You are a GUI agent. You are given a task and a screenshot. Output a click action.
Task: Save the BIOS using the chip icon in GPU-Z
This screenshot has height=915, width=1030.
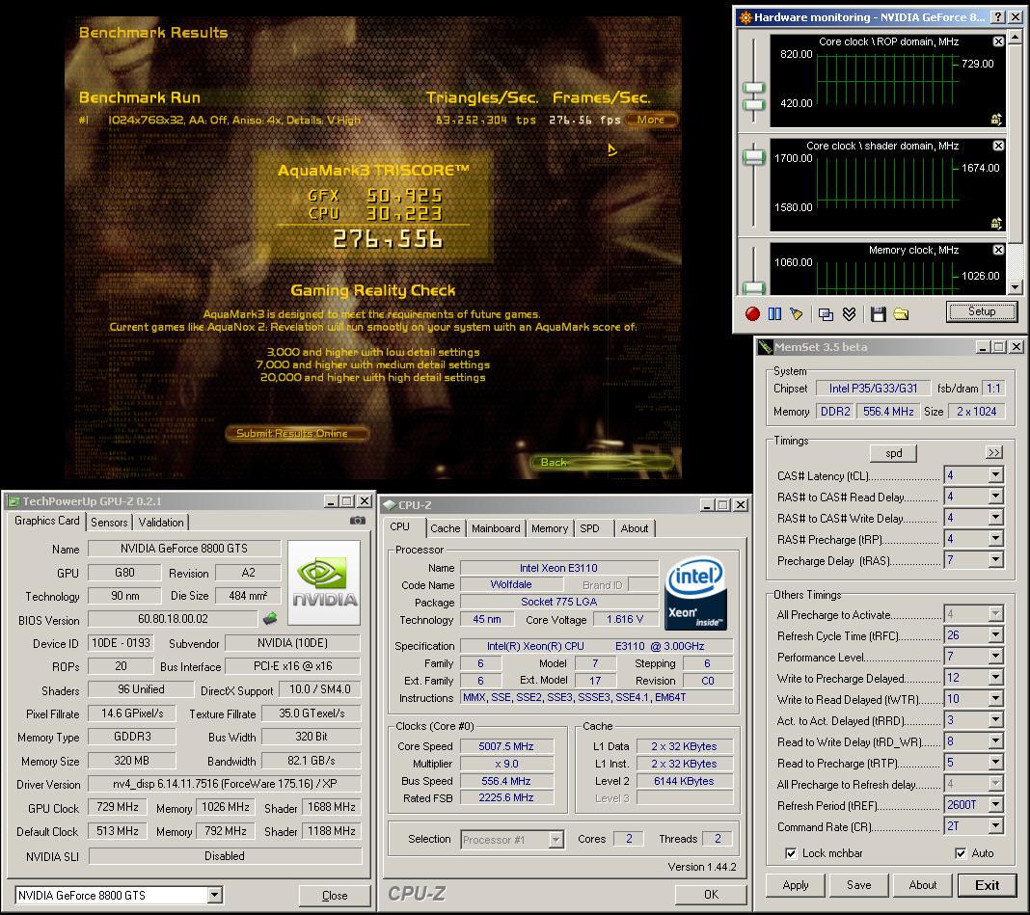pos(270,618)
